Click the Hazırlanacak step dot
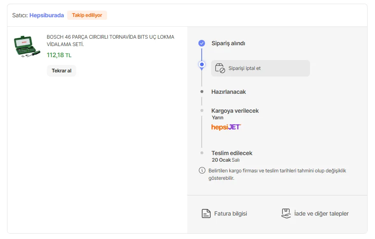This screenshot has height=239, width=375. click(202, 92)
